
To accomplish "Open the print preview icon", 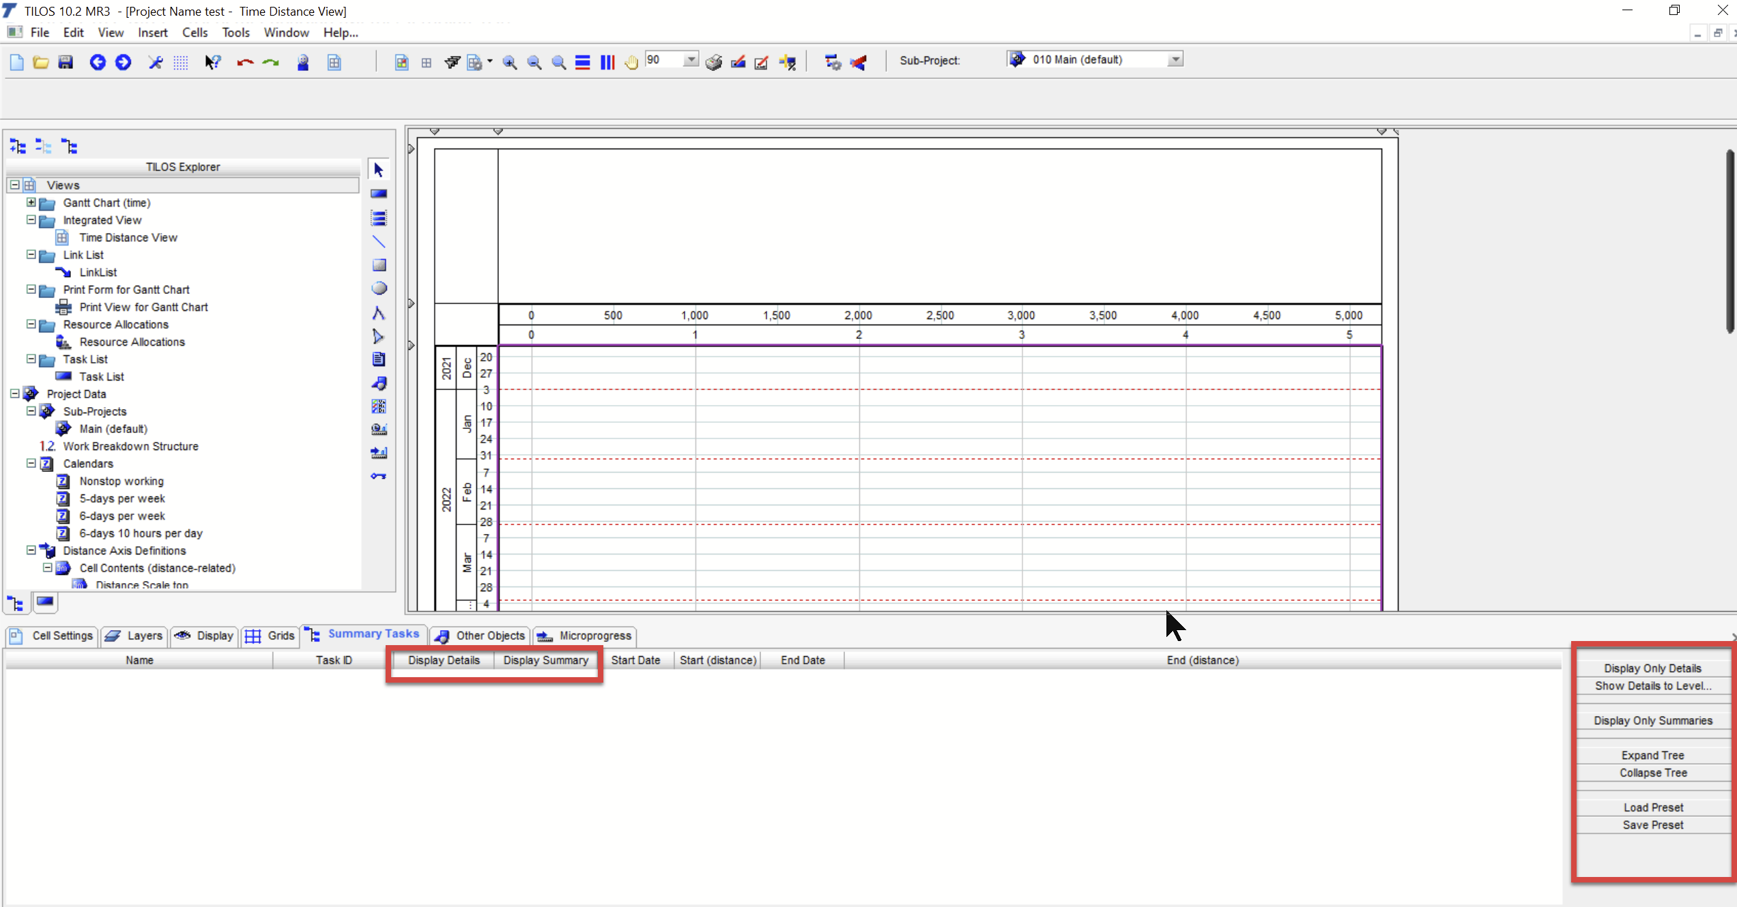I will click(x=713, y=62).
